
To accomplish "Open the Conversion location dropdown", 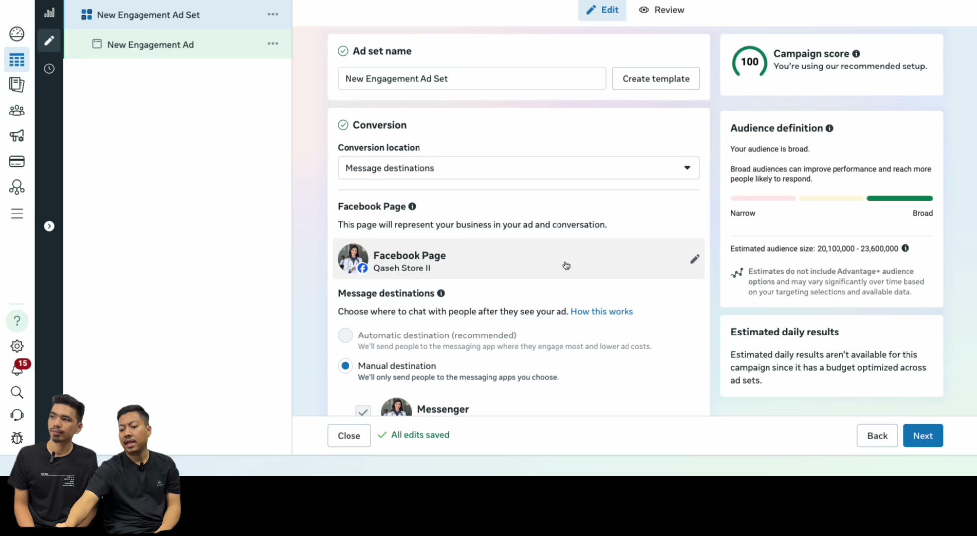I will [518, 168].
